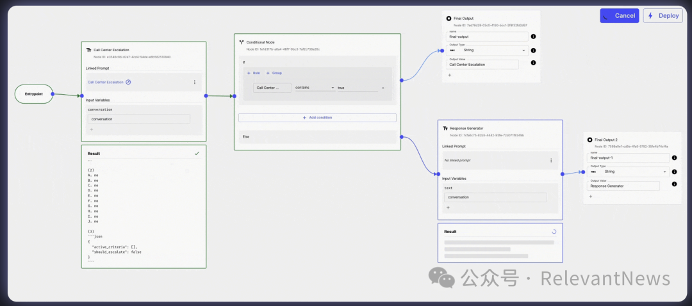
Task: Edit the final-output name field
Action: 487,36
